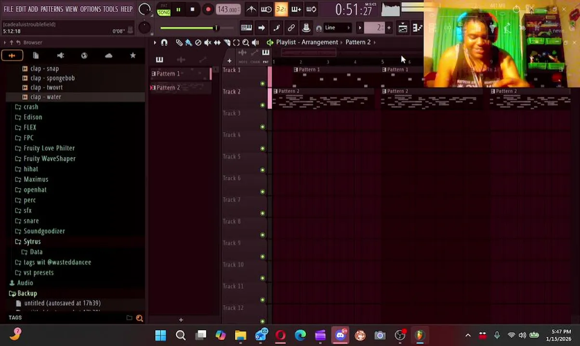The height and width of the screenshot is (346, 580).
Task: Open the browser's cloud tab
Action: tap(108, 56)
